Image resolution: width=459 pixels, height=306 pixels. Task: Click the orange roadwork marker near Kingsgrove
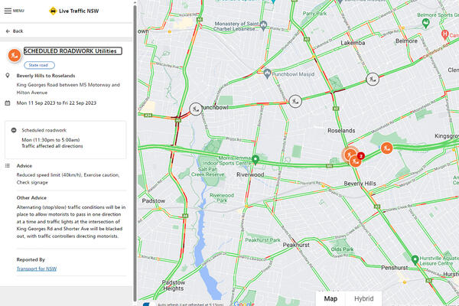pos(387,148)
